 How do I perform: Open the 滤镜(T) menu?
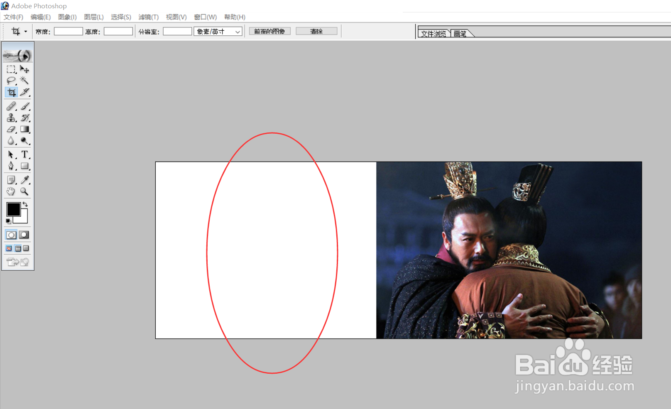[149, 17]
